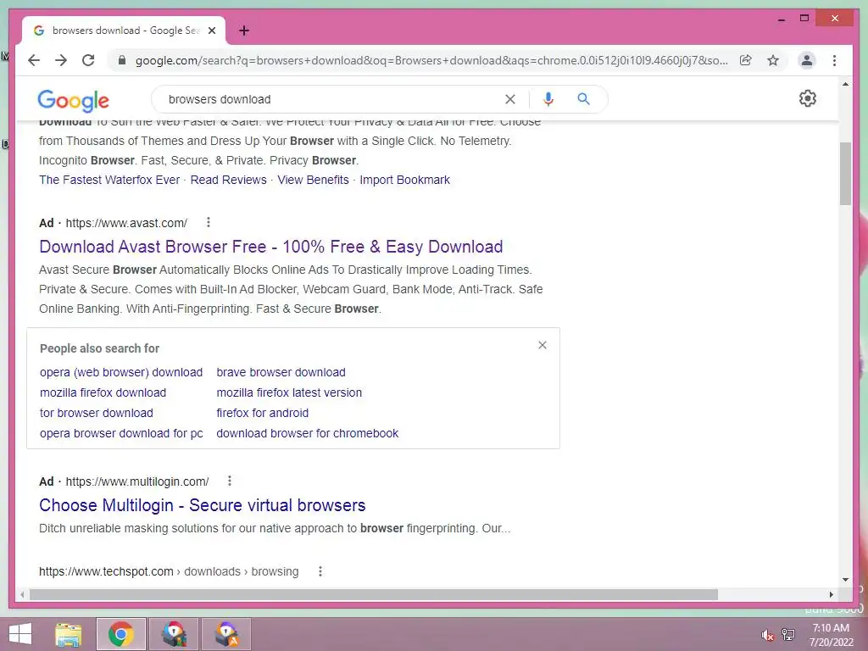Image resolution: width=868 pixels, height=651 pixels.
Task: Open File Explorer from the taskbar
Action: pos(69,634)
